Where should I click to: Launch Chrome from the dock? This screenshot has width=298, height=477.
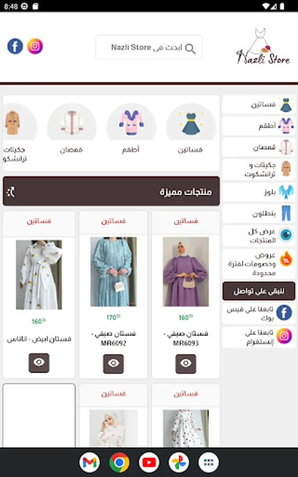(119, 462)
